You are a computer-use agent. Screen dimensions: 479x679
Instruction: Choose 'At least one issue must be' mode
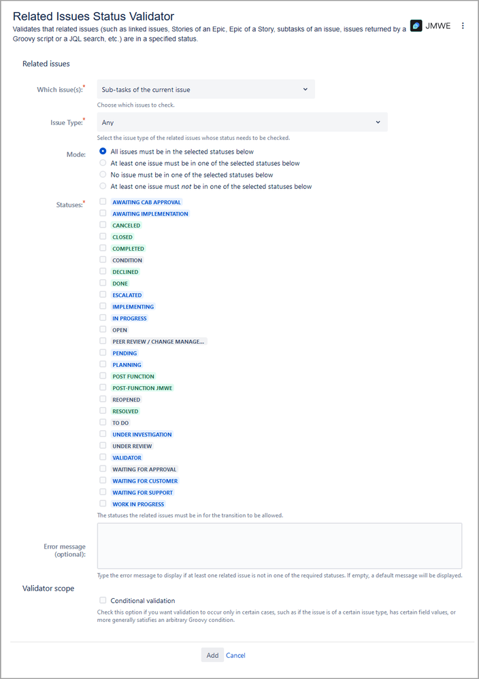(103, 162)
